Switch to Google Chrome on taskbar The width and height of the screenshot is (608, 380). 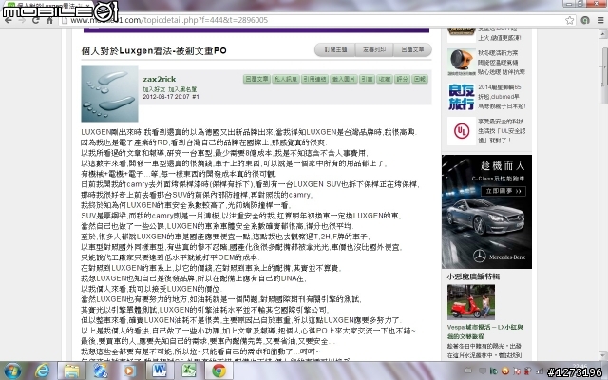point(219,370)
